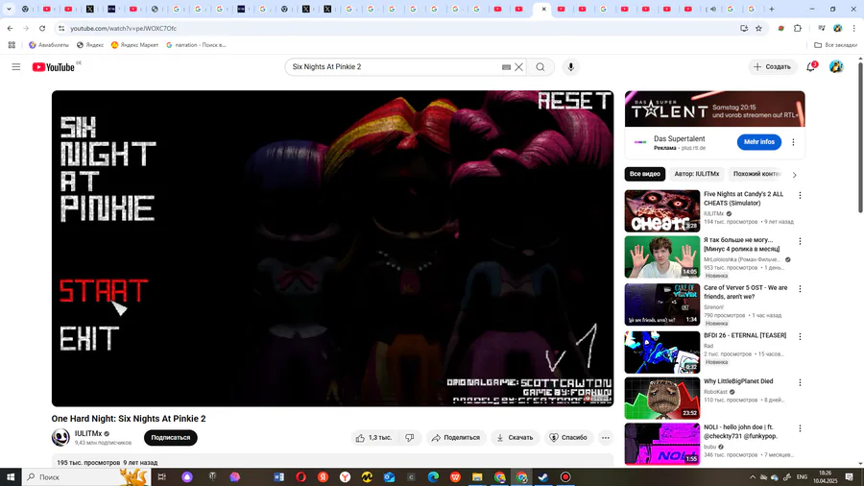Click the Создать create button
864x486 pixels.
point(773,66)
